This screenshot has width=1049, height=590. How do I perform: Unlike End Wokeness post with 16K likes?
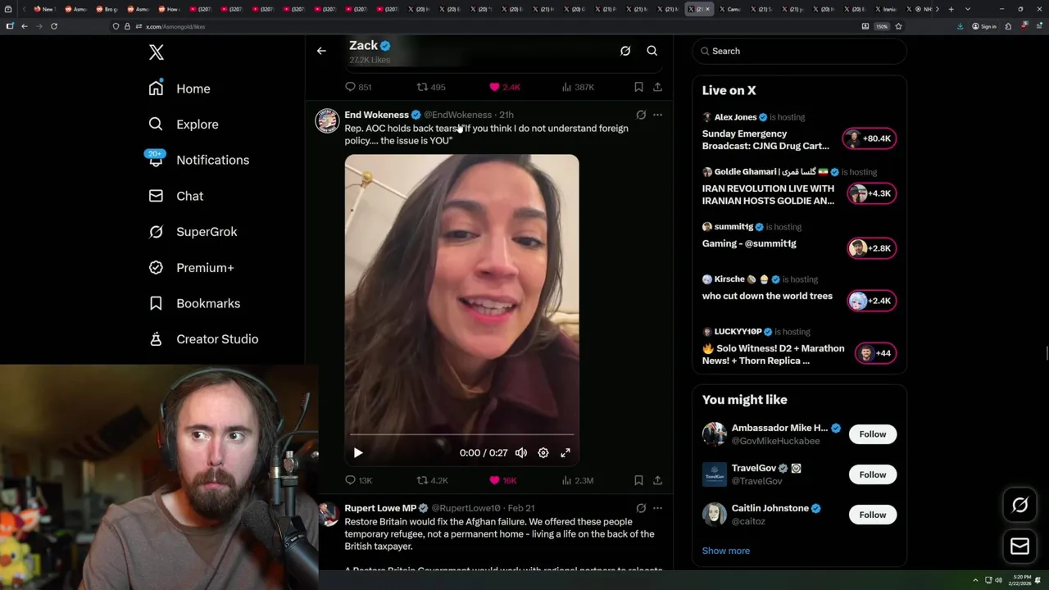coord(503,480)
